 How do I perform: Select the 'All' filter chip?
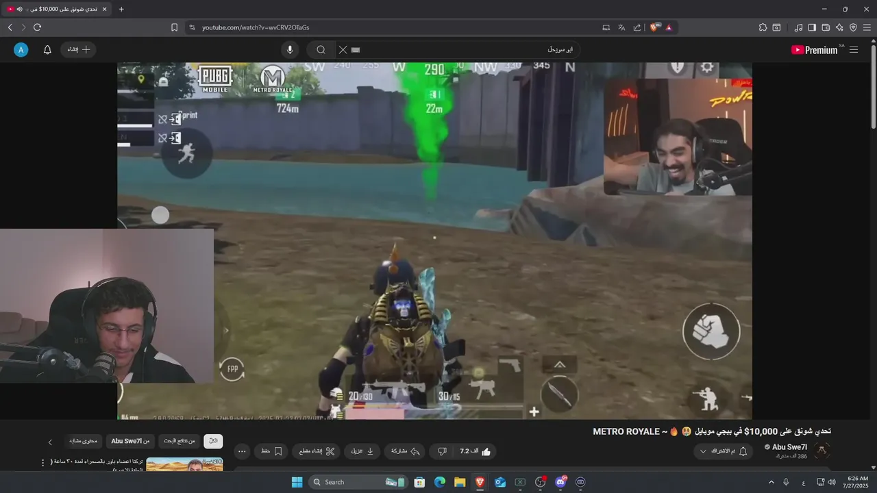click(213, 442)
